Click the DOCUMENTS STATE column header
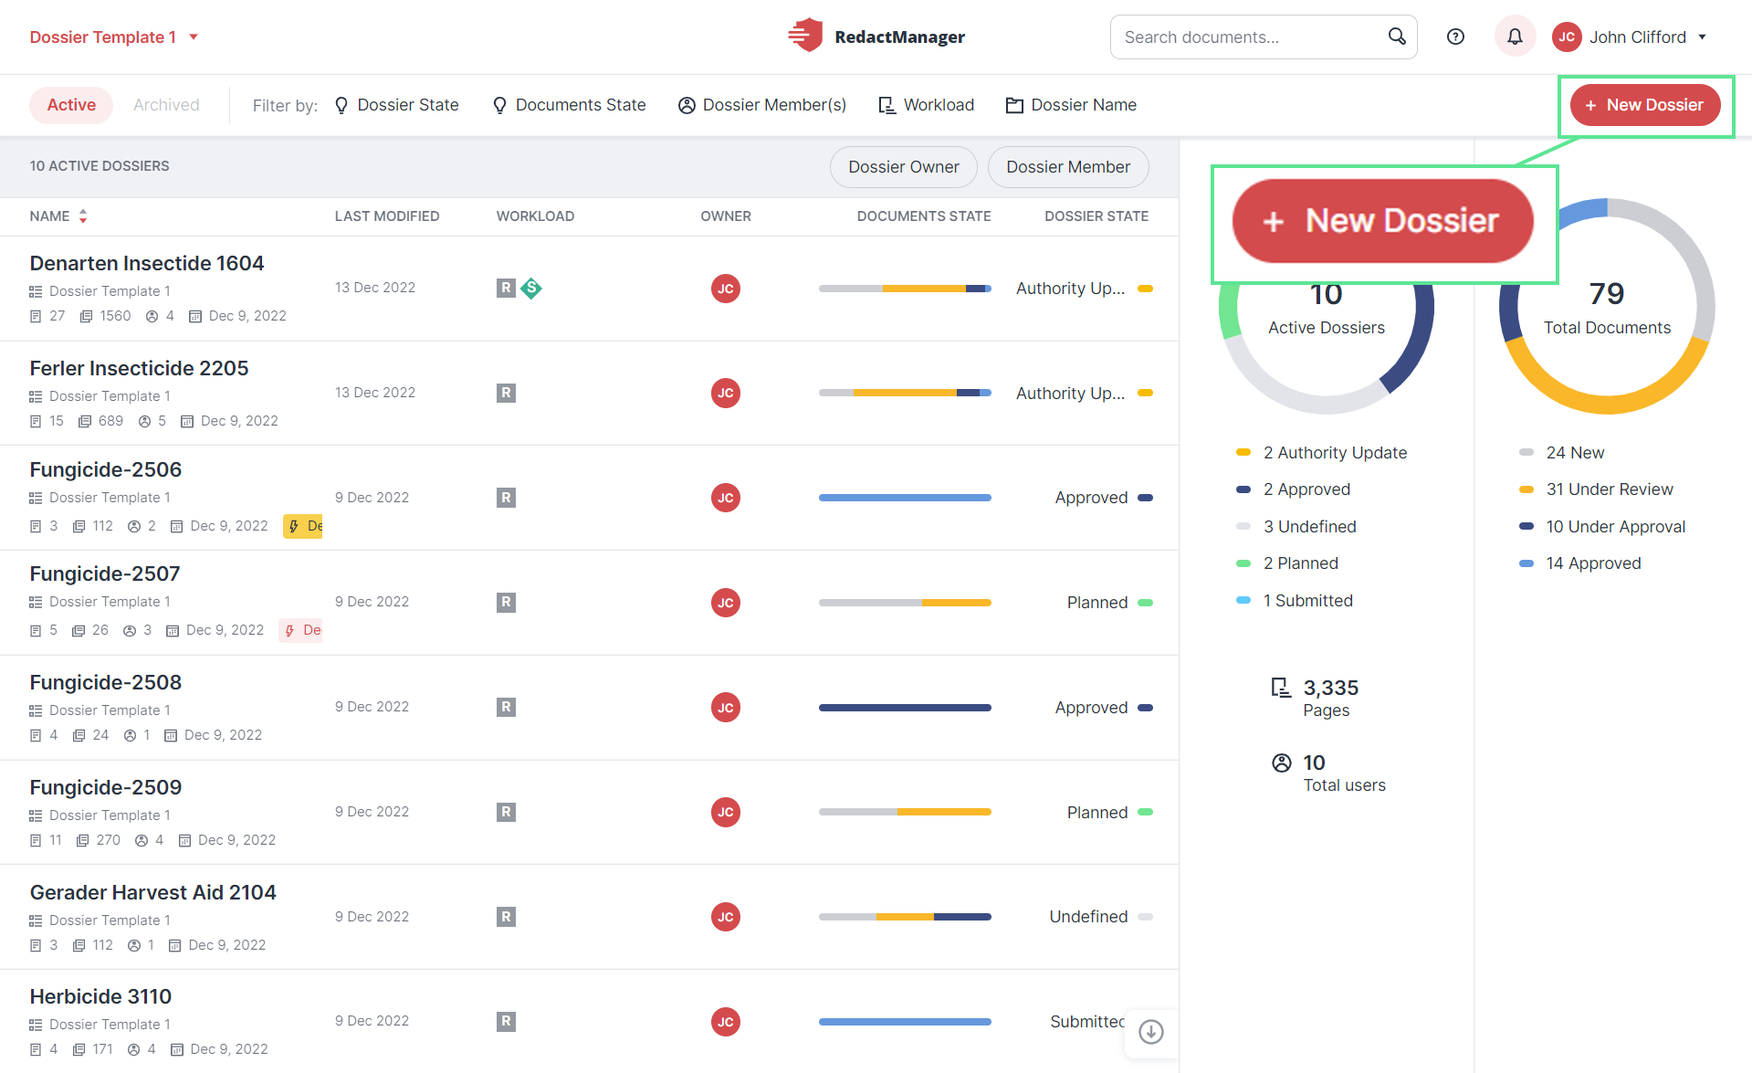Screen dimensions: 1752x1073 click(x=924, y=216)
